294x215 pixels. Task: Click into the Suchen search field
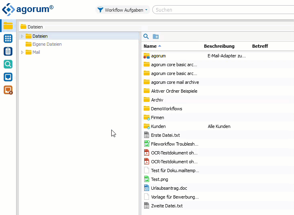point(223,10)
